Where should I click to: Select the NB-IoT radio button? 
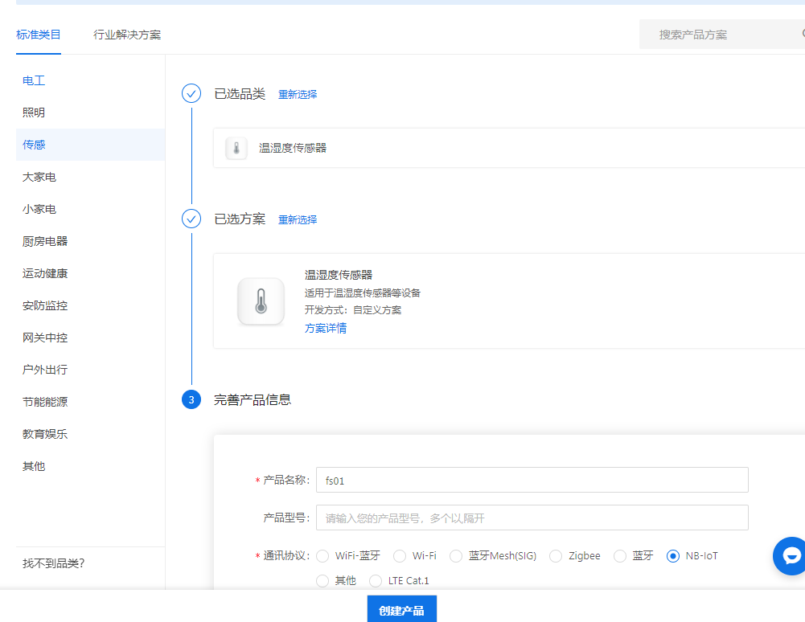pos(673,556)
